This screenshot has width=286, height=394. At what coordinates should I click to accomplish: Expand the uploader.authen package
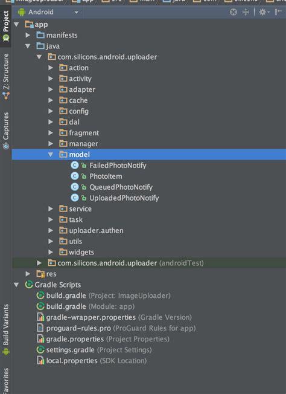(x=51, y=230)
